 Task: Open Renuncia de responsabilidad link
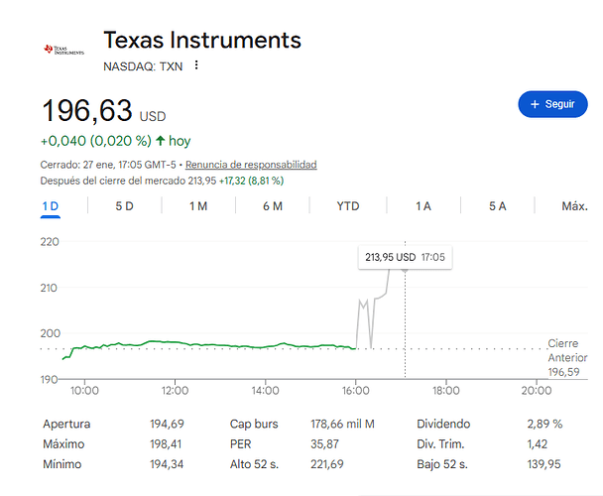(x=251, y=164)
